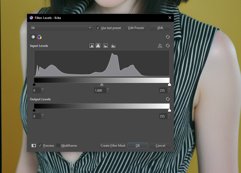Click the scale-histogram-to-cutoff icon
This screenshot has width=241, height=173.
(113, 46)
